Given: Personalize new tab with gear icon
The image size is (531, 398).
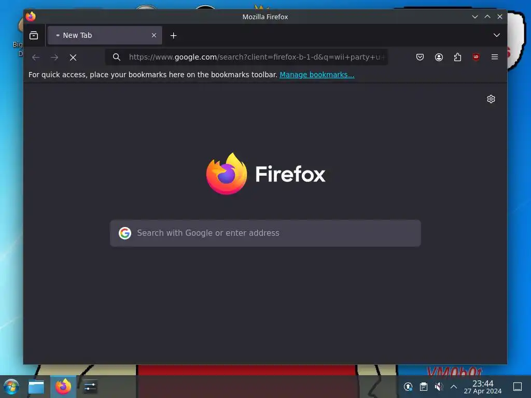Looking at the screenshot, I should pyautogui.click(x=491, y=99).
